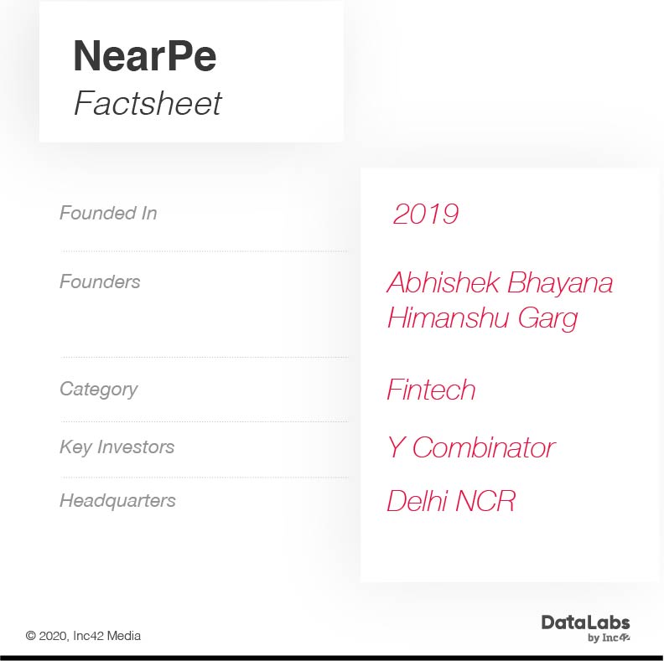Click the Headquarters label
The width and height of the screenshot is (664, 661).
click(117, 501)
